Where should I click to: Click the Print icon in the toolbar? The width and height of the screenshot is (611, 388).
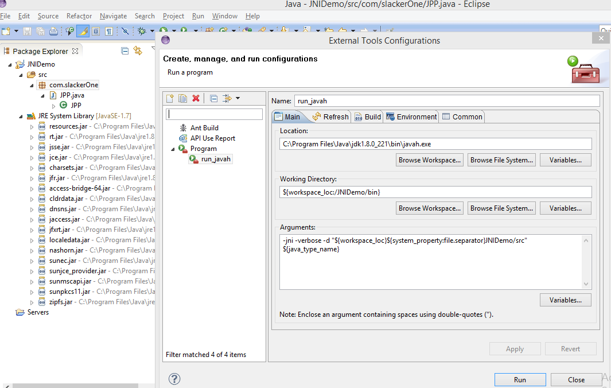54,31
